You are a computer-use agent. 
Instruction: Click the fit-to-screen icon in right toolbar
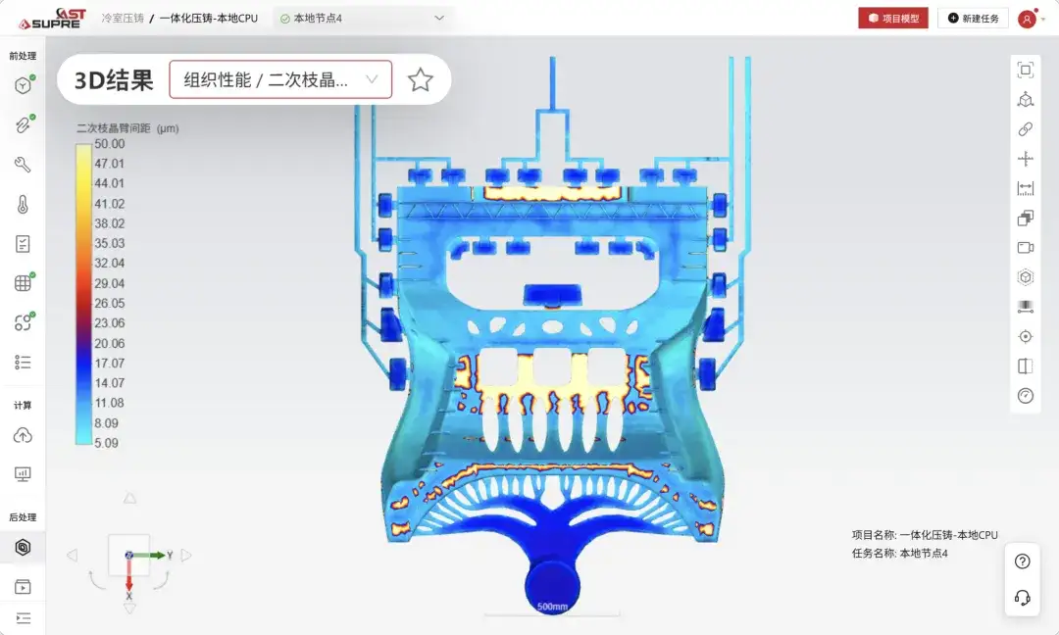[x=1026, y=70]
